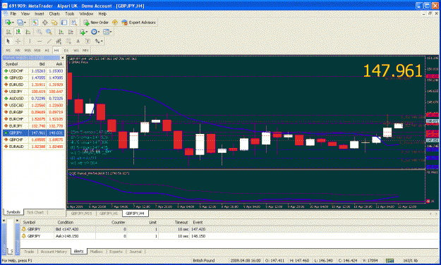441x265 pixels.
Task: Click connection status bars in status bar
Action: [389, 261]
